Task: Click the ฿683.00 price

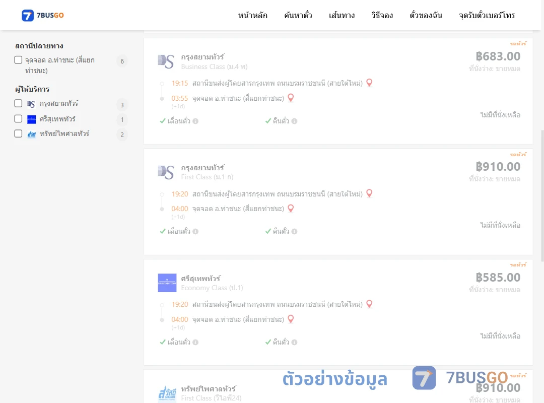Action: click(498, 56)
